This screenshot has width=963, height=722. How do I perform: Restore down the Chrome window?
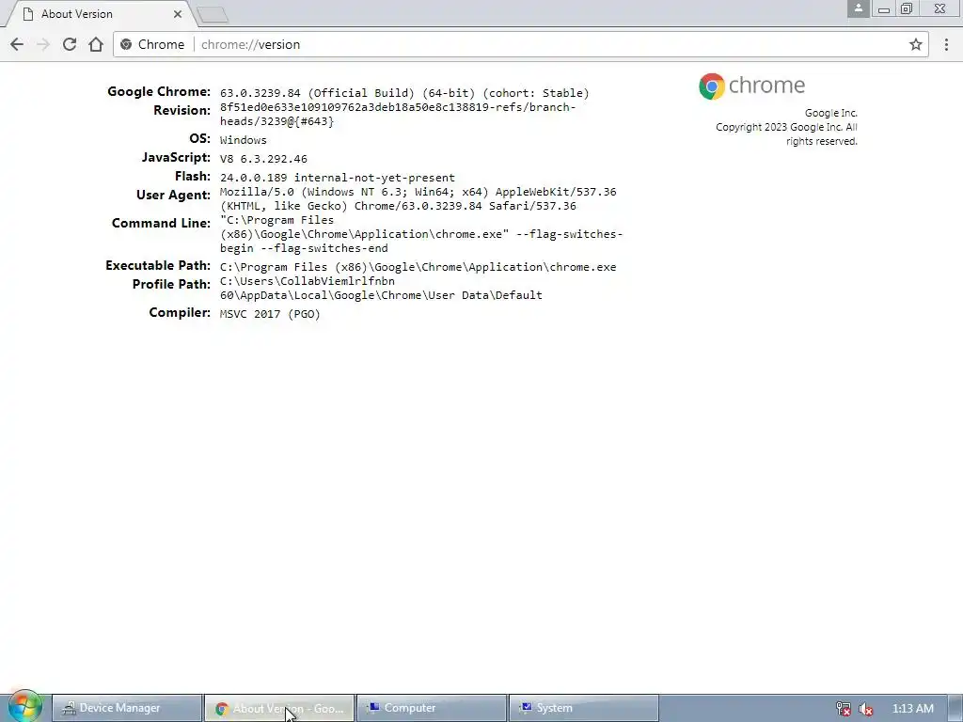click(x=907, y=8)
